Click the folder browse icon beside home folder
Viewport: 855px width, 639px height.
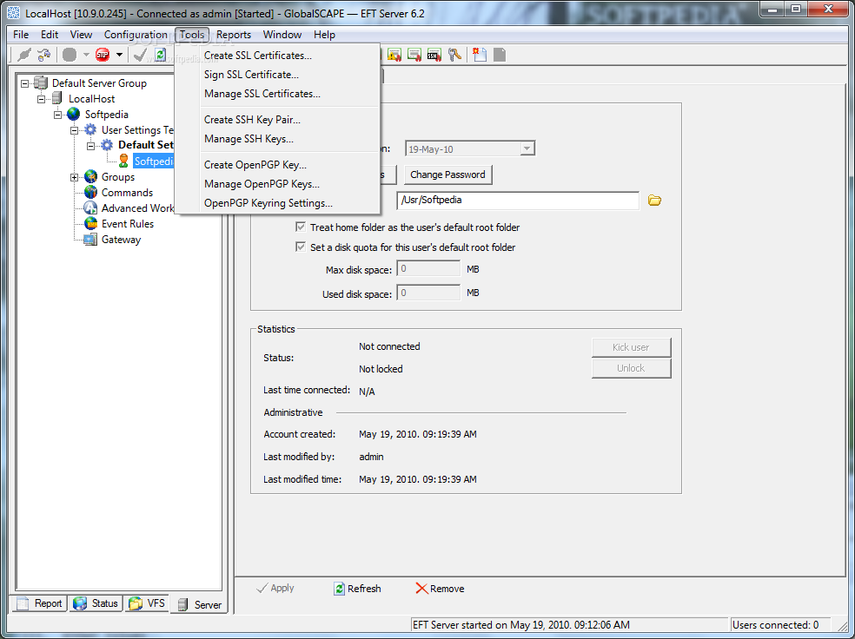[x=654, y=201]
